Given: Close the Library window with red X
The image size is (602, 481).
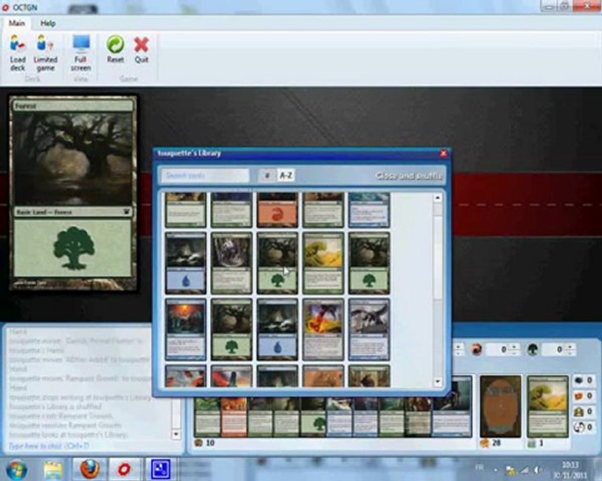Looking at the screenshot, I should (443, 154).
